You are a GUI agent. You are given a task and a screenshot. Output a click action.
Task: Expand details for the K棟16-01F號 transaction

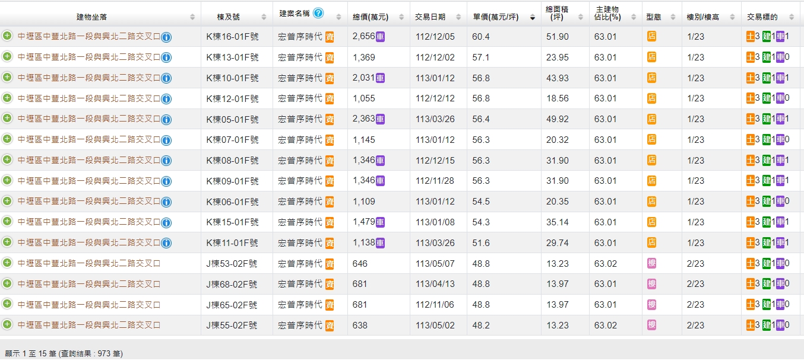pyautogui.click(x=6, y=37)
